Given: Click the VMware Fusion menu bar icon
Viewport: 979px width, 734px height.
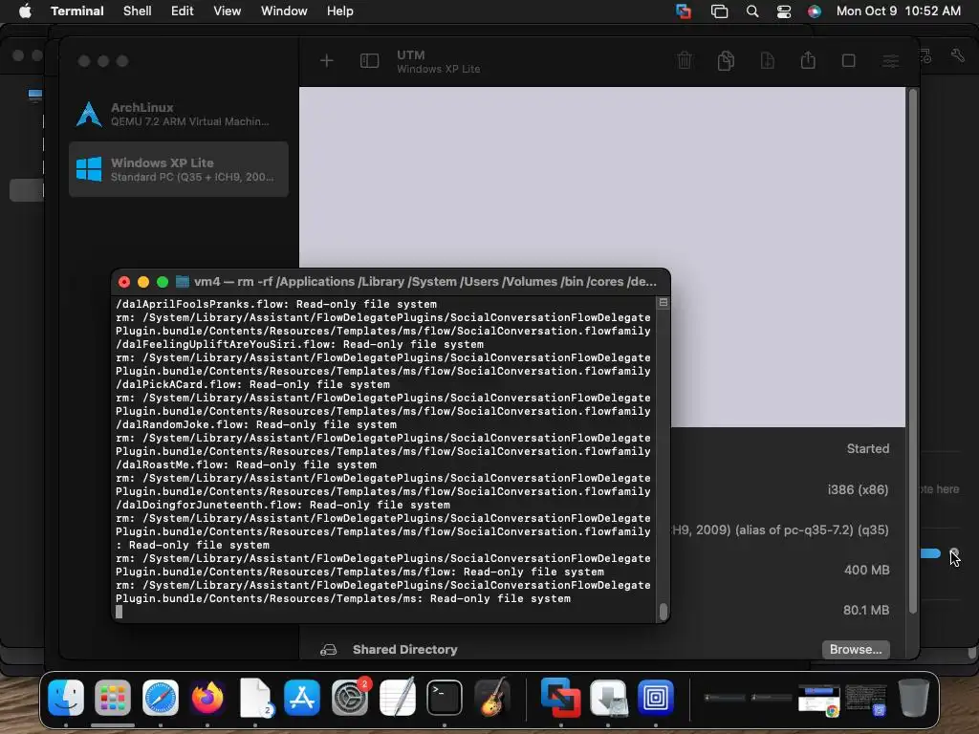Looking at the screenshot, I should [684, 11].
